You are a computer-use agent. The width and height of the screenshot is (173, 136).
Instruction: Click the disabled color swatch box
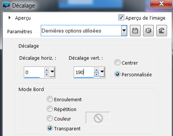pos(98,118)
